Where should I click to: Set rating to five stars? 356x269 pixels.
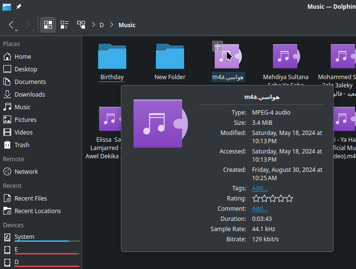coord(289,199)
